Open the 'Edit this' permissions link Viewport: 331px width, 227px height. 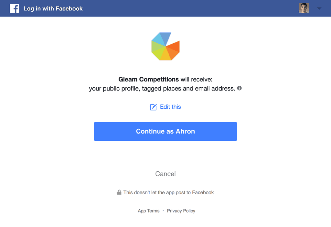point(170,107)
